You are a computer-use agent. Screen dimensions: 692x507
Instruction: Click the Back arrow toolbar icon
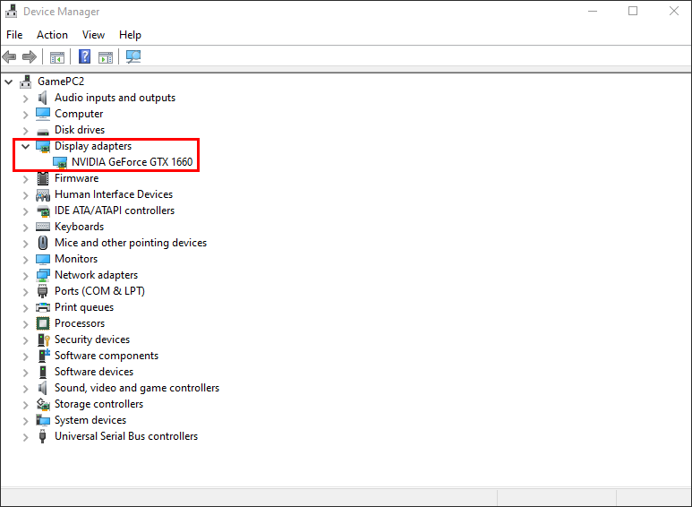point(9,56)
